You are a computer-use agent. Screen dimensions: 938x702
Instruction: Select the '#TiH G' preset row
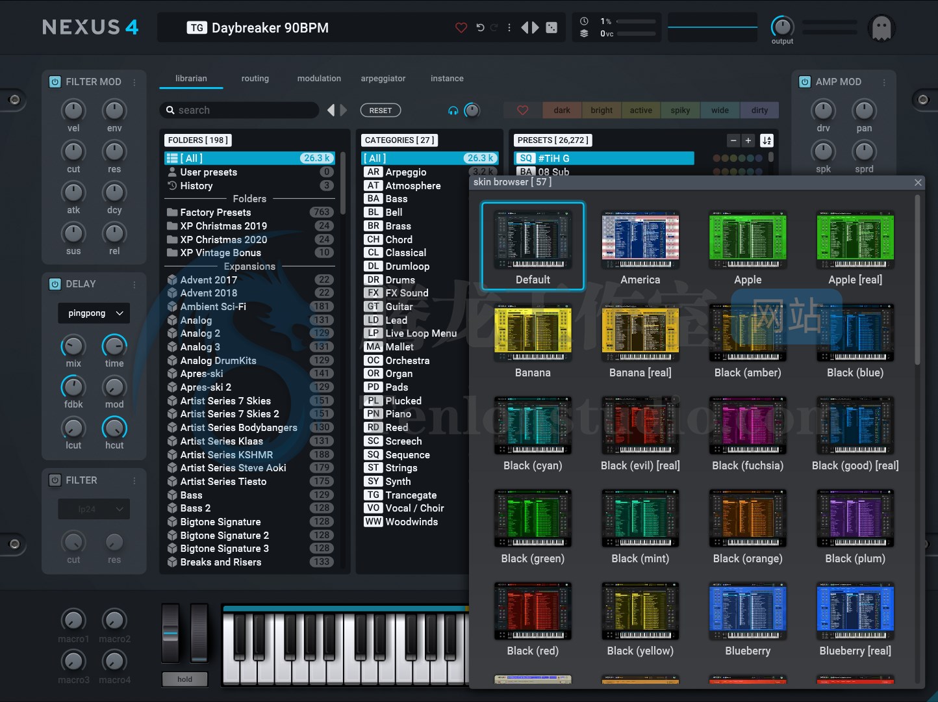pos(604,159)
